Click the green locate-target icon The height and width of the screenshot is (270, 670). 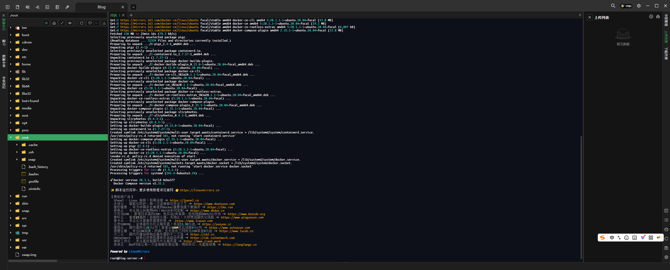[x=46, y=23]
